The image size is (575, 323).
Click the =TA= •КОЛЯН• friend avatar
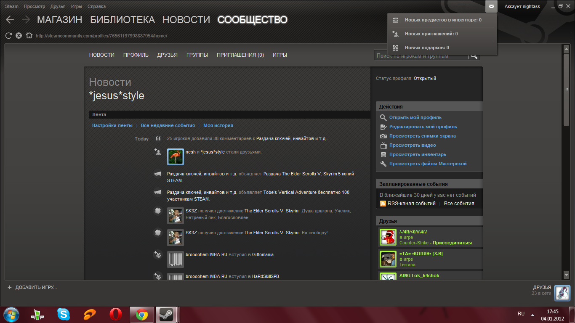(x=388, y=259)
